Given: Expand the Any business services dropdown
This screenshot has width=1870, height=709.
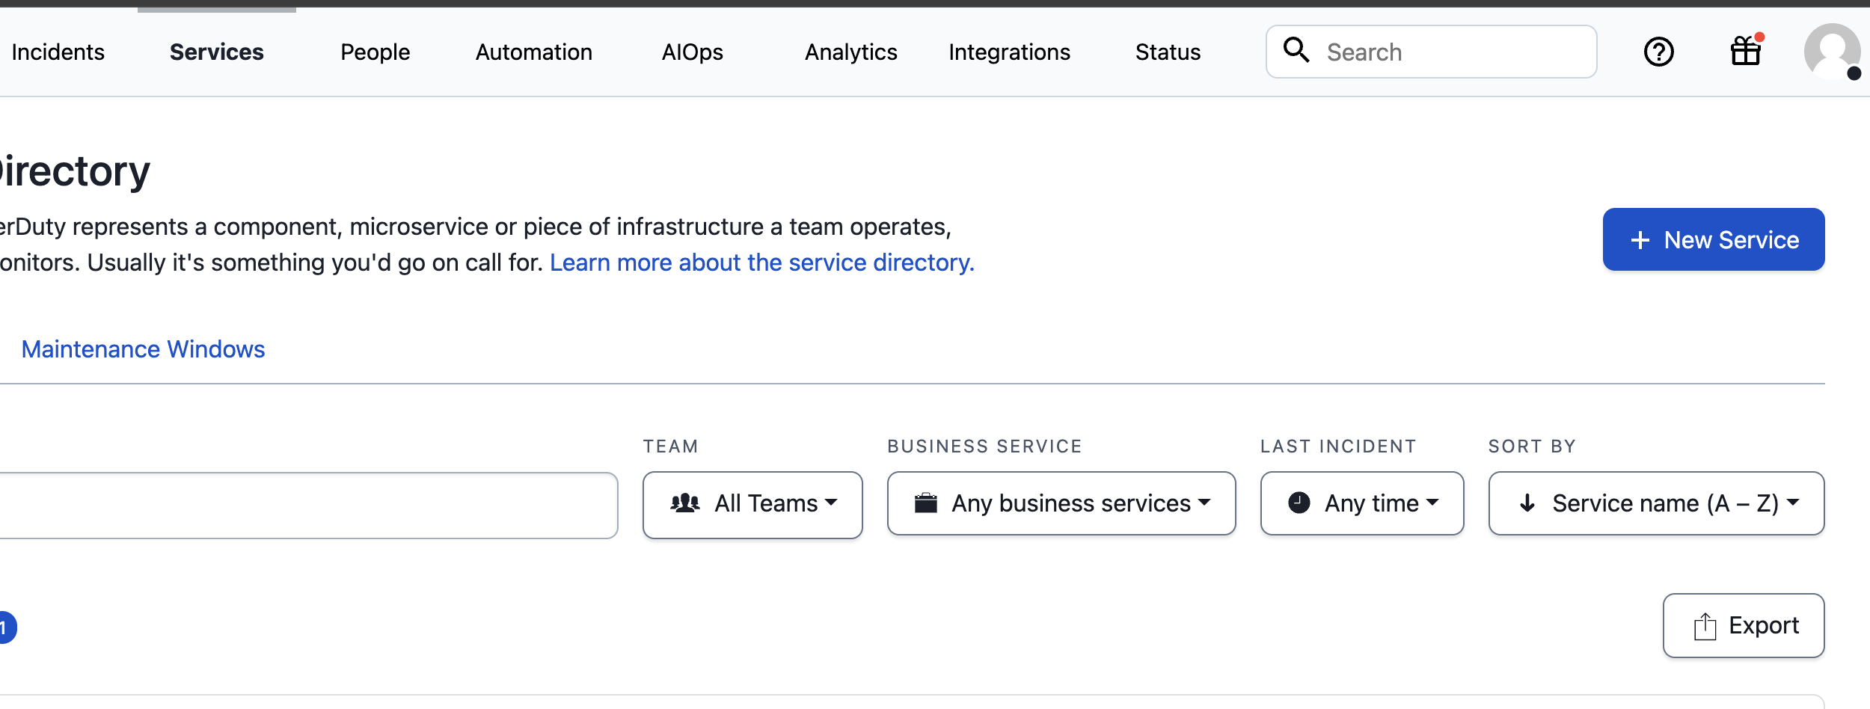Looking at the screenshot, I should click(x=1061, y=503).
